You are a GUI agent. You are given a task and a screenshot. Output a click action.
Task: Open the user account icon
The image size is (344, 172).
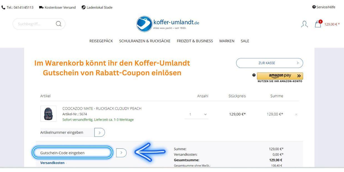click(x=305, y=24)
